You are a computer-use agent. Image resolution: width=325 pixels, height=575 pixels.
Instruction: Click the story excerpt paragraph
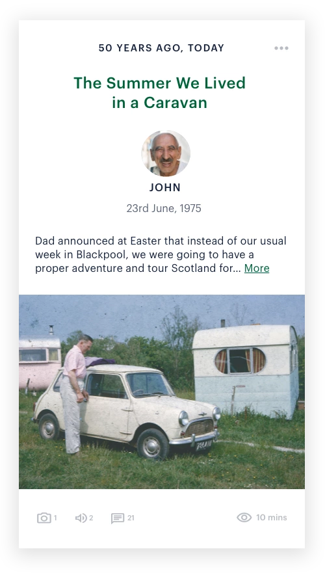coord(161,254)
